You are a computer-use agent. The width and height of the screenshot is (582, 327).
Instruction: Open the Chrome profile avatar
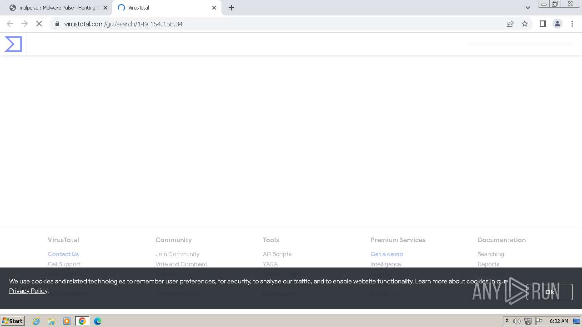point(557,24)
